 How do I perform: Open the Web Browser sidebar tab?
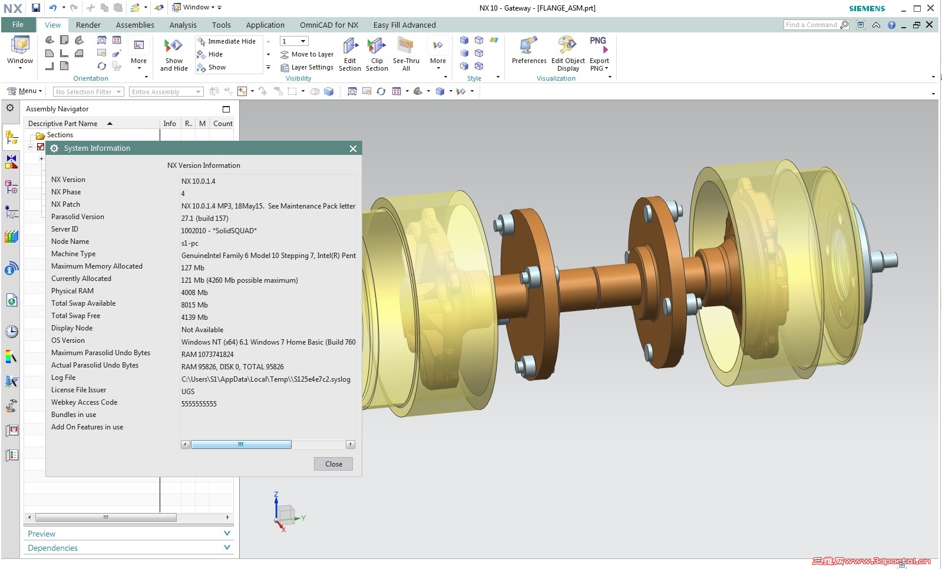tap(11, 300)
